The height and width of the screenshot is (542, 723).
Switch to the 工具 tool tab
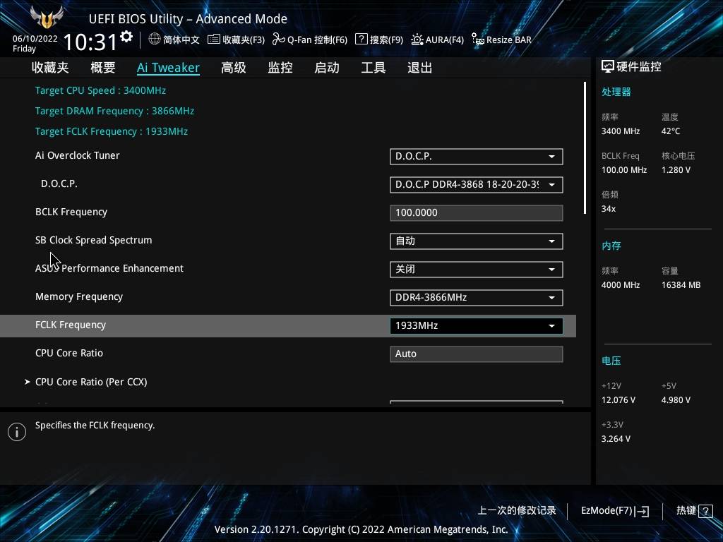pos(374,68)
